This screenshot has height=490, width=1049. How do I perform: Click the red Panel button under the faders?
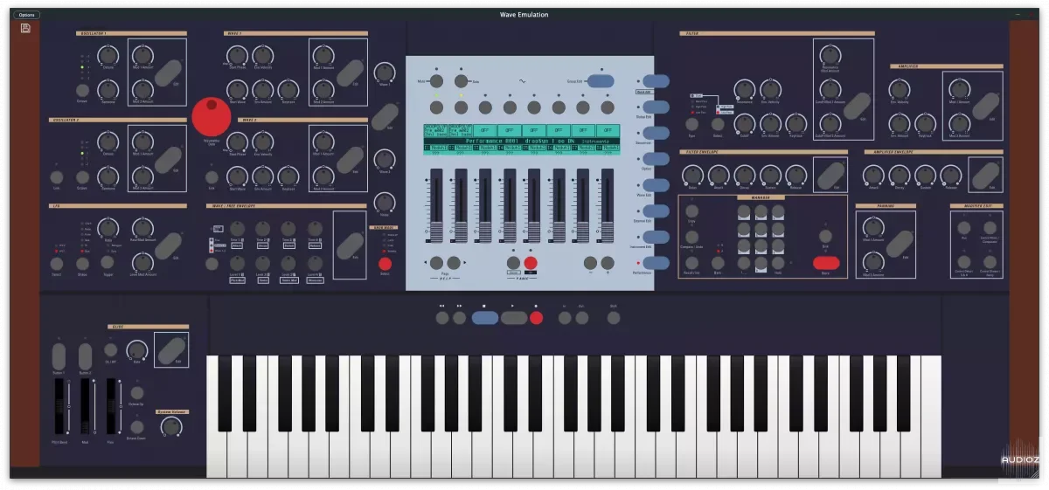point(530,263)
